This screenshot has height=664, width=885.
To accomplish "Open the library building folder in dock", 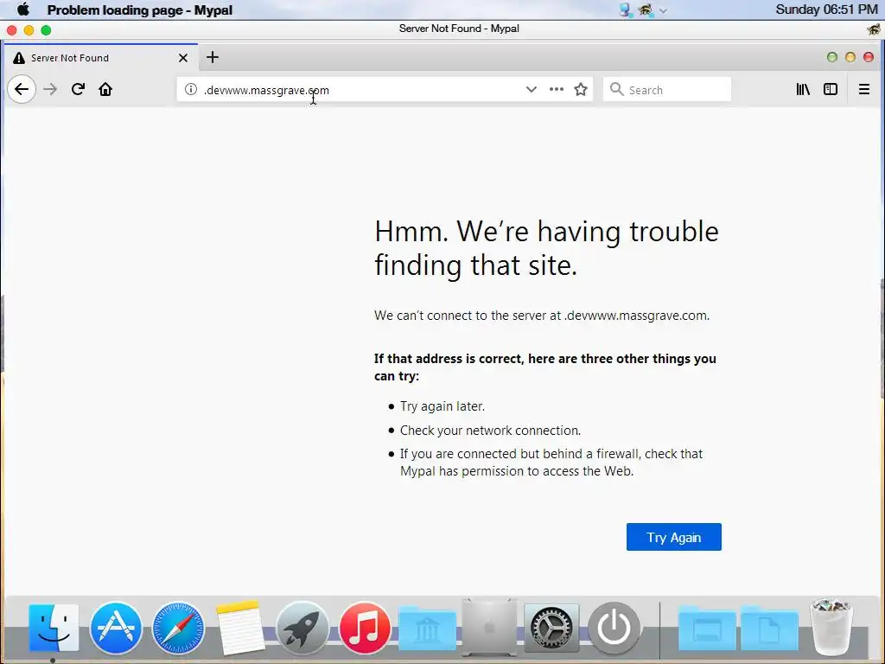I will point(427,629).
